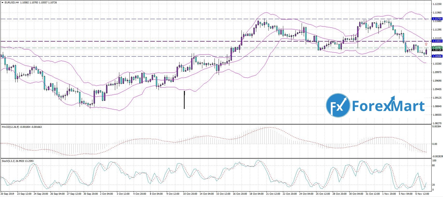Click the 4 Oct 20:00 time label
The height and width of the screenshot is (197, 443).
click(x=140, y=194)
